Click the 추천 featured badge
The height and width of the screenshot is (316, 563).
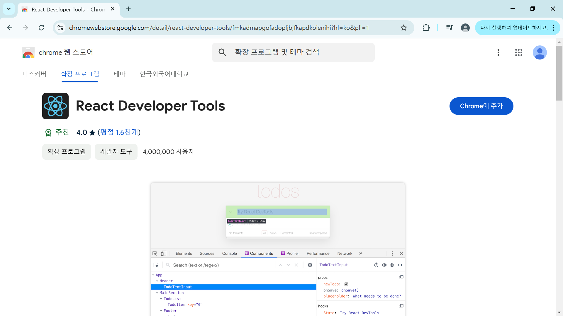point(57,132)
